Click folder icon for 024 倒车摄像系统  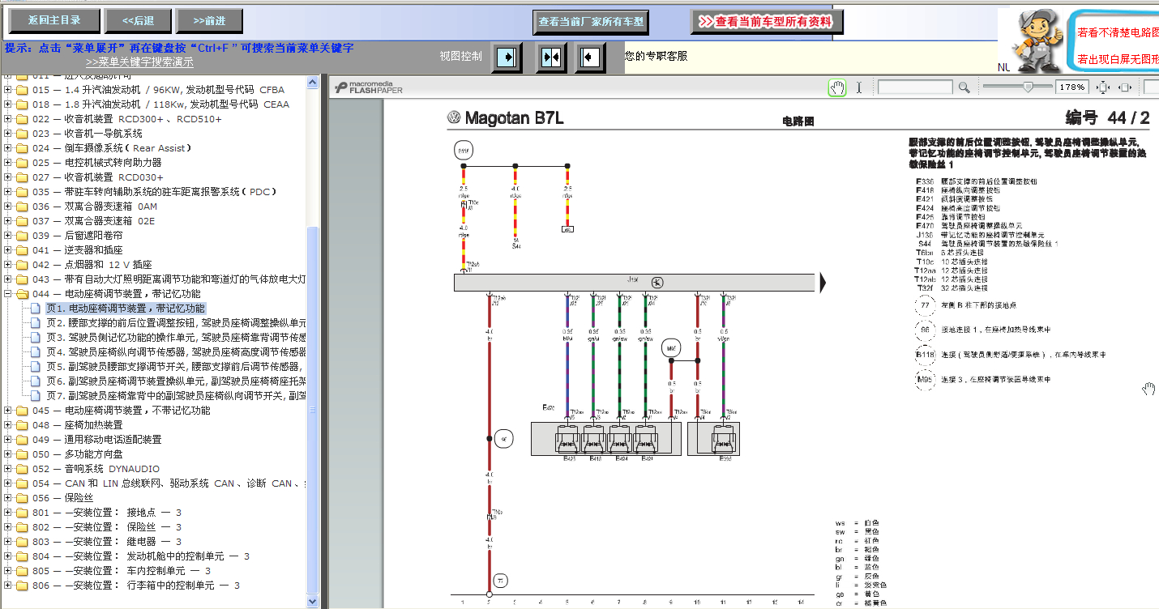(22, 148)
